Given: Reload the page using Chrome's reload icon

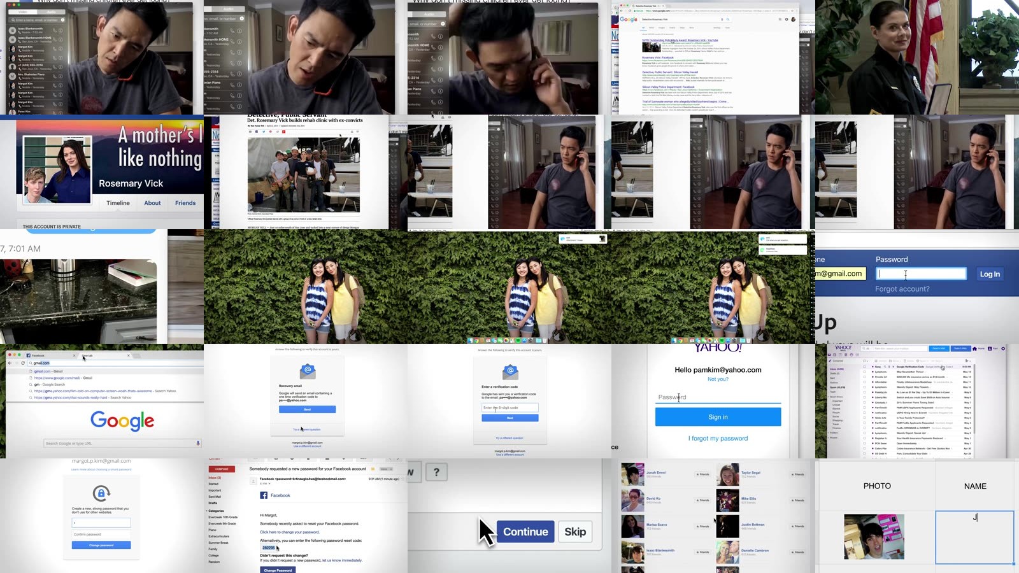Looking at the screenshot, I should (x=23, y=363).
